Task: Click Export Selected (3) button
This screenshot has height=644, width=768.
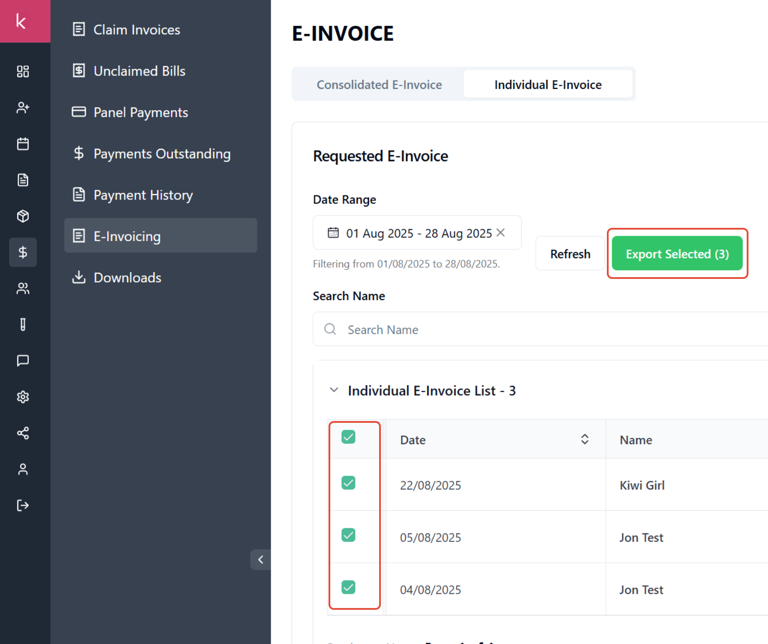Action: pos(677,254)
